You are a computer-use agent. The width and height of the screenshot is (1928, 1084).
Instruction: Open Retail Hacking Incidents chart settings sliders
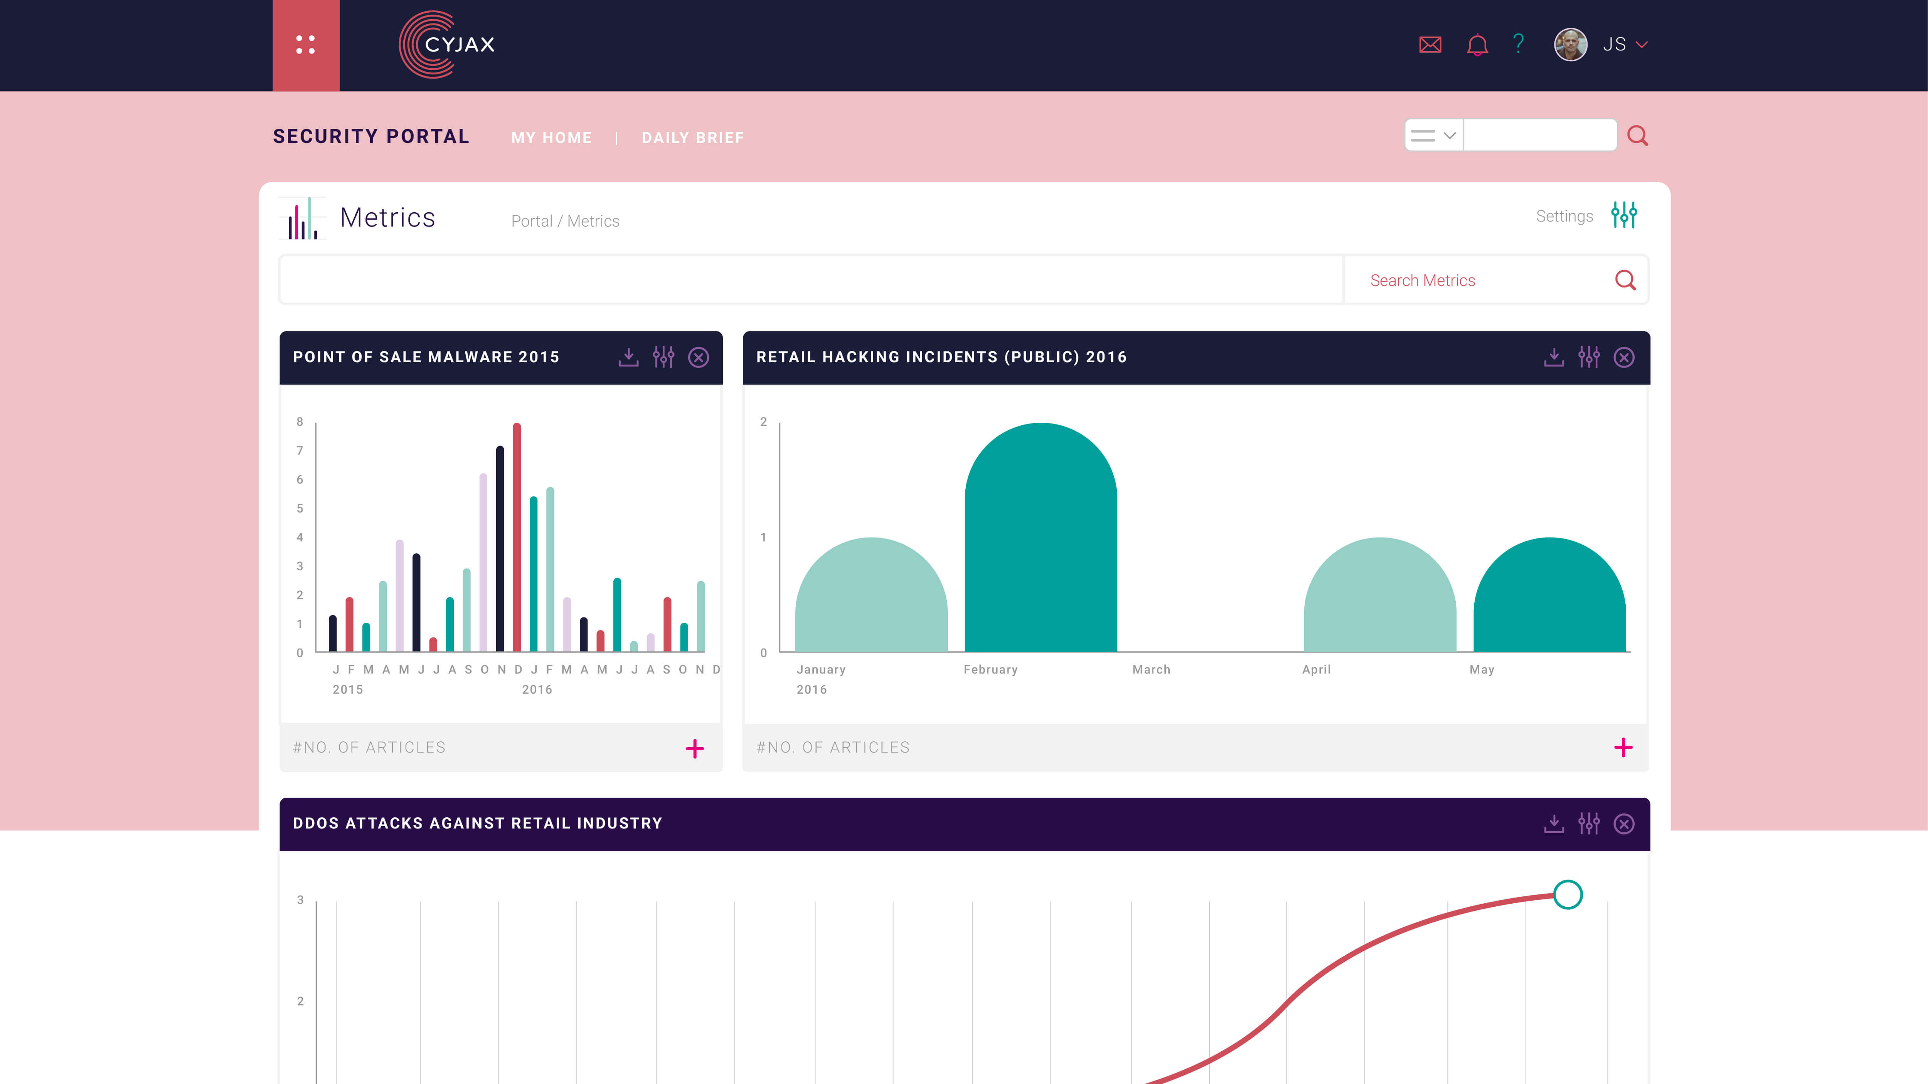(1588, 358)
